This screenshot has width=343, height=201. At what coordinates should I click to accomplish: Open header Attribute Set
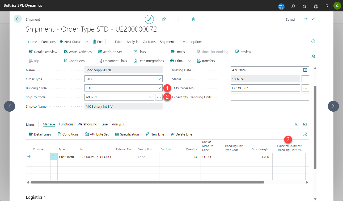click(x=110, y=52)
